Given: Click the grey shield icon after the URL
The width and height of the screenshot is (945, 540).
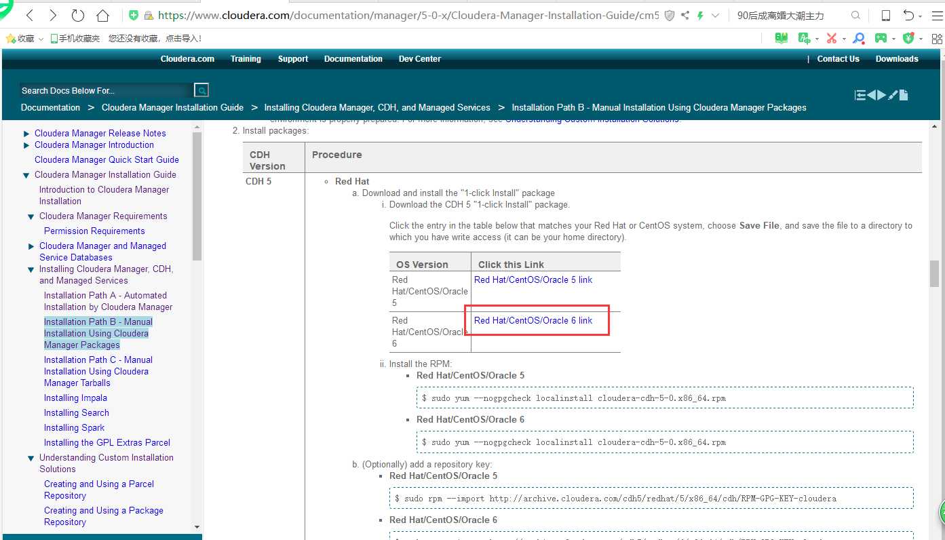Looking at the screenshot, I should pyautogui.click(x=670, y=15).
